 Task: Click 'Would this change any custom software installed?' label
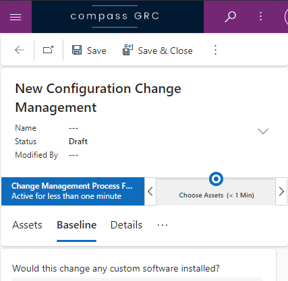[116, 268]
